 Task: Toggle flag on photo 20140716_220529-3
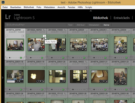click(x=91, y=36)
